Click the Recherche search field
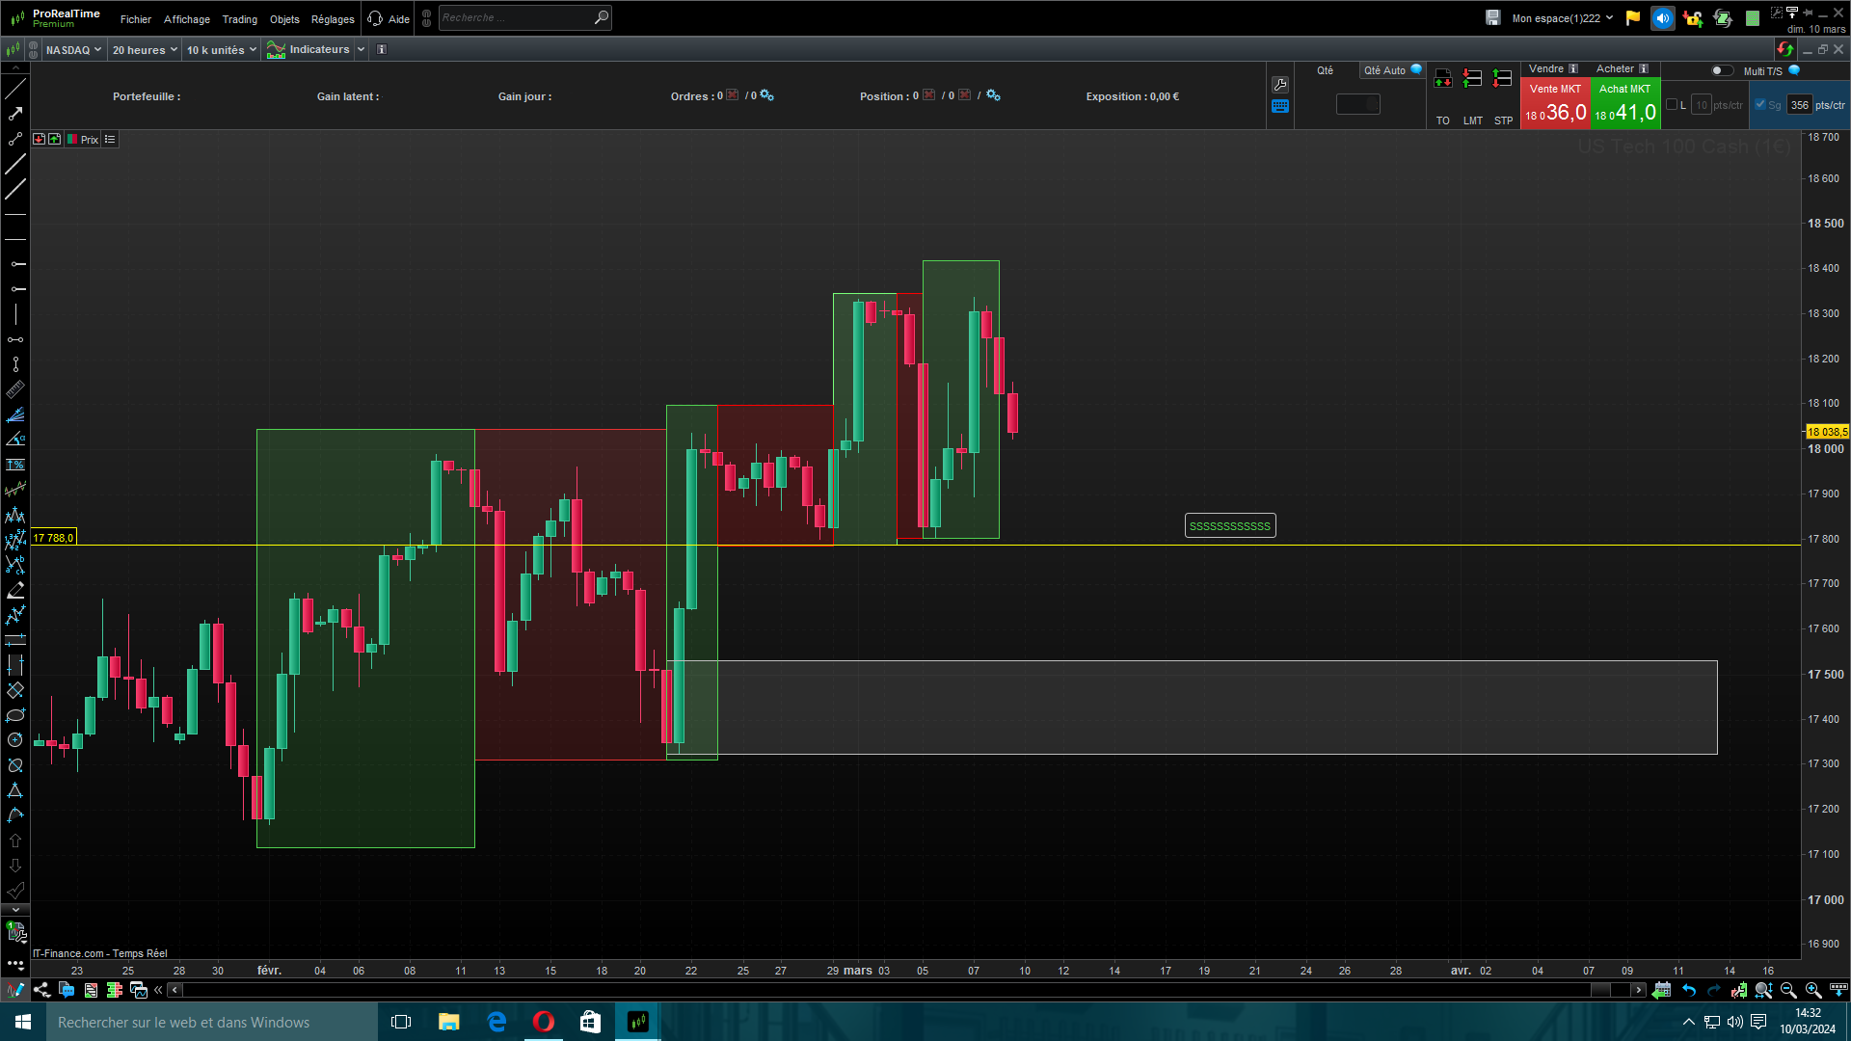The image size is (1851, 1041). [516, 17]
